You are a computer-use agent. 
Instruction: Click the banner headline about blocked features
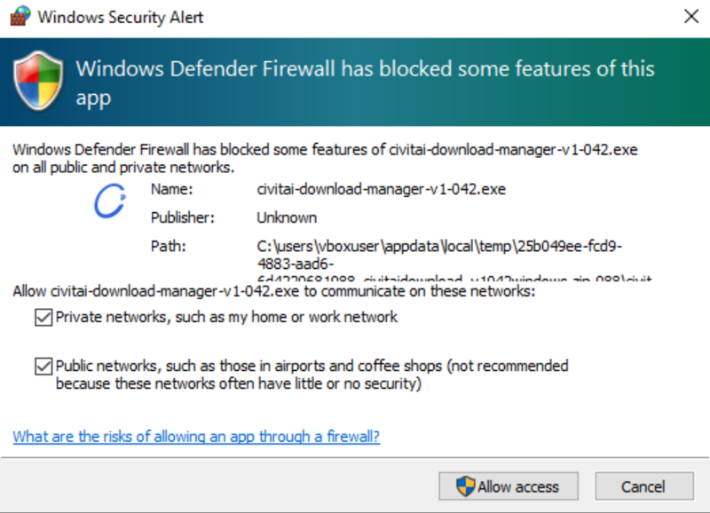click(x=365, y=83)
